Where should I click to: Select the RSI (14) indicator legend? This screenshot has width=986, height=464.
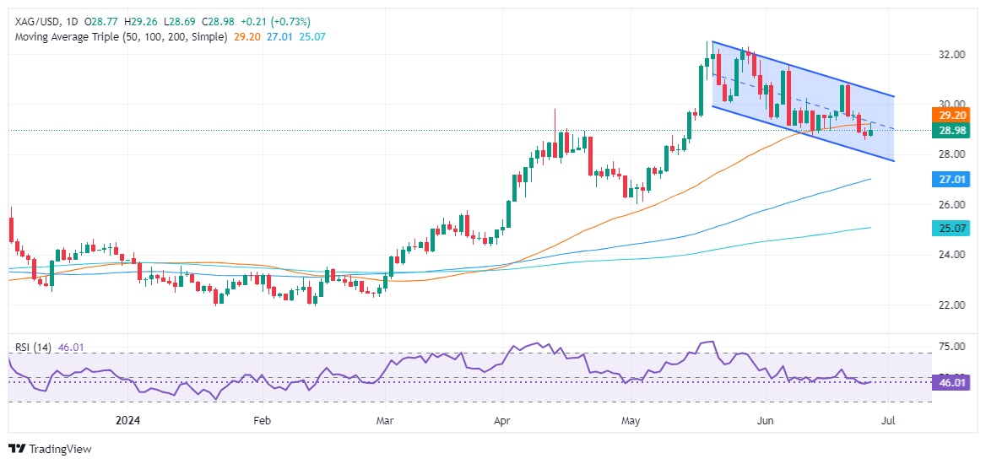(x=30, y=347)
